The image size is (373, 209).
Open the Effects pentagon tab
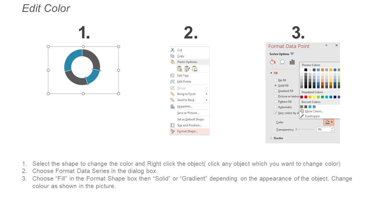point(282,62)
